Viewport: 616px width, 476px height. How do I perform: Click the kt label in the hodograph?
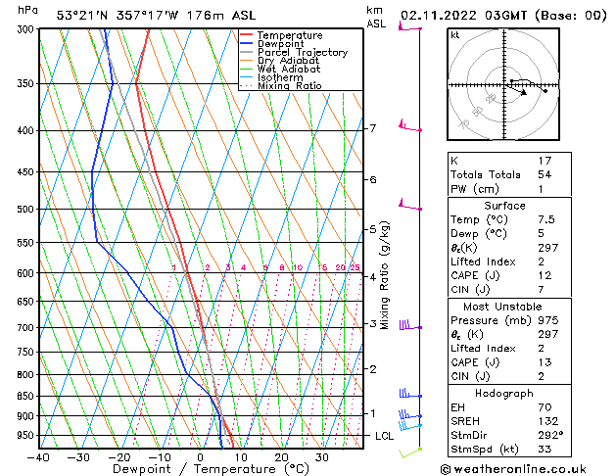pyautogui.click(x=455, y=35)
